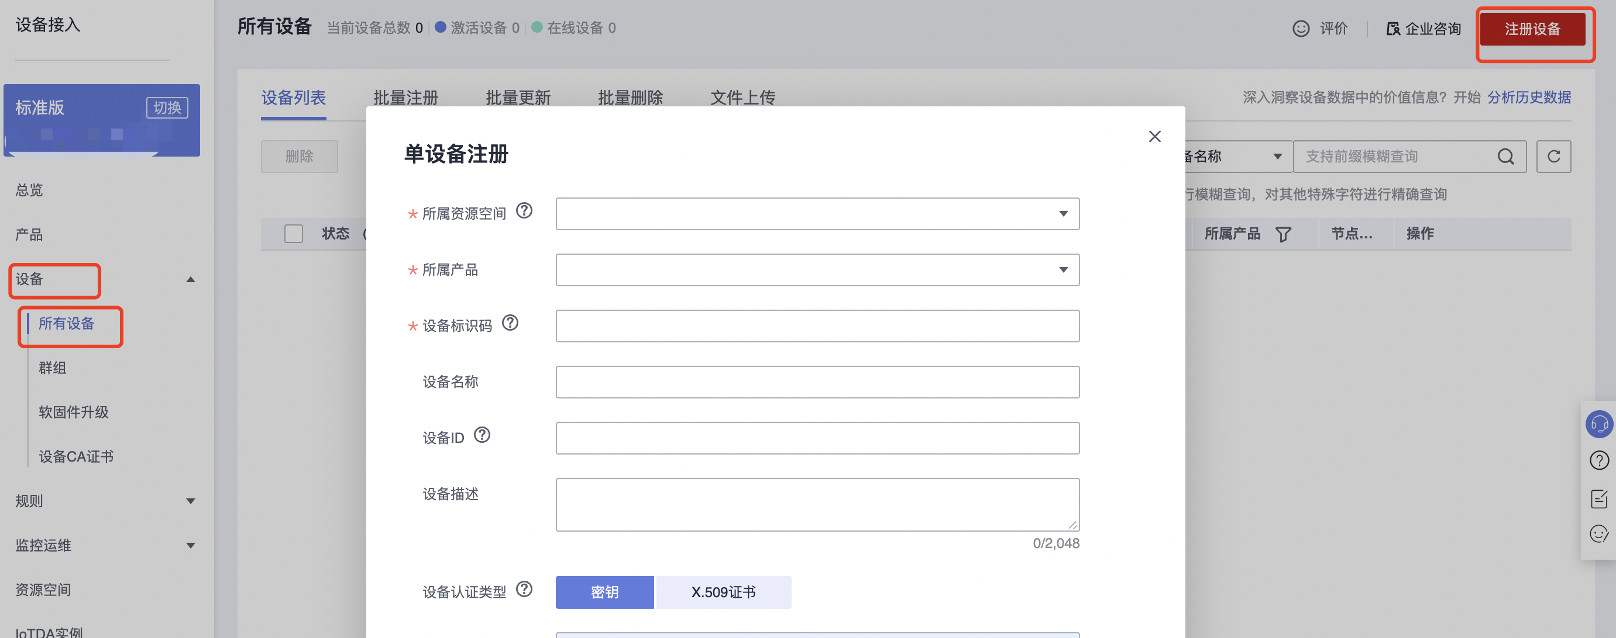Switch to 批量删除 tab

[630, 98]
